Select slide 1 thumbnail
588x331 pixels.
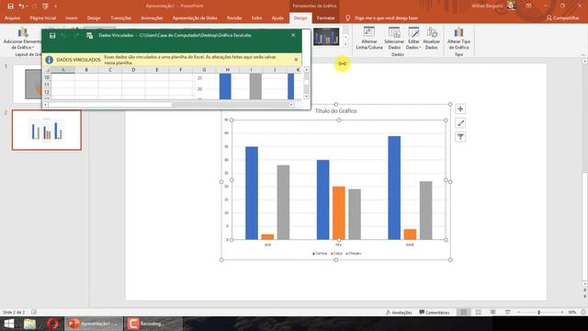pyautogui.click(x=28, y=85)
